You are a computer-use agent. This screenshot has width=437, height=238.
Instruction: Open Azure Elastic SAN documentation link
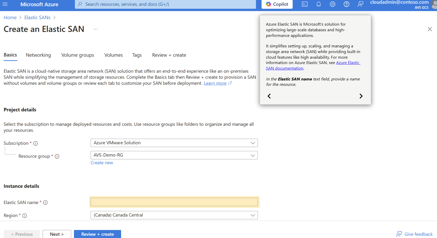pos(313,66)
